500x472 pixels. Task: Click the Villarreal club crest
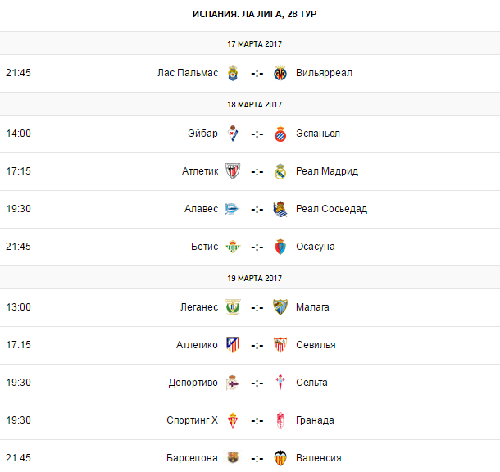280,73
